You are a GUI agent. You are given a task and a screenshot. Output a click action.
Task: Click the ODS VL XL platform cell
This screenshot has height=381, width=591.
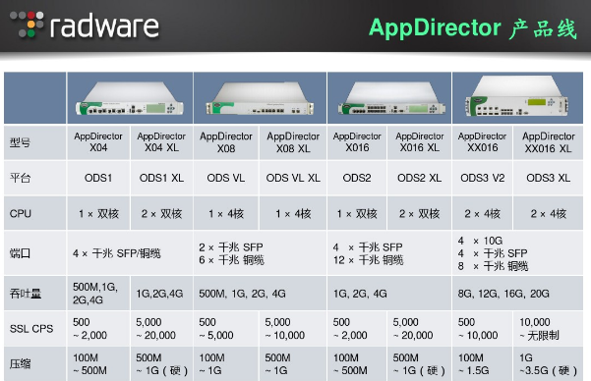pos(293,178)
